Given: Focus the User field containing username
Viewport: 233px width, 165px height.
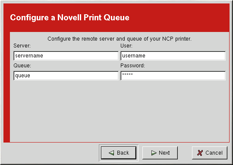Looking at the screenshot, I should point(173,56).
